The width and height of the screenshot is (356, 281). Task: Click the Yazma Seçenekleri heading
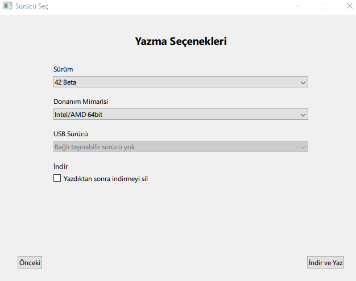[181, 41]
